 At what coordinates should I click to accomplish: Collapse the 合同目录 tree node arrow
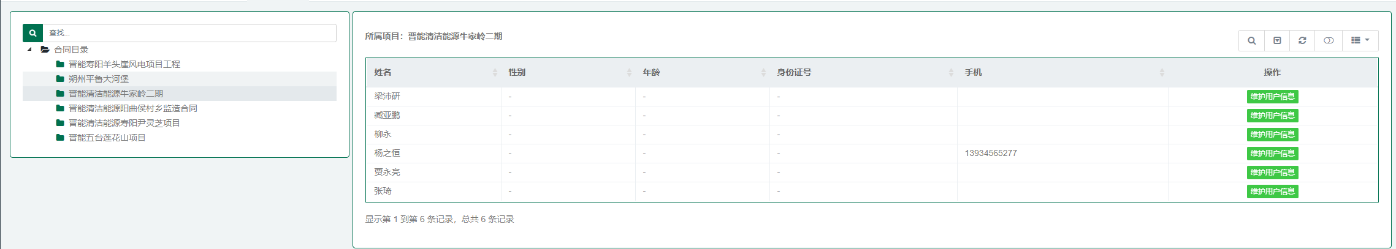[x=29, y=50]
